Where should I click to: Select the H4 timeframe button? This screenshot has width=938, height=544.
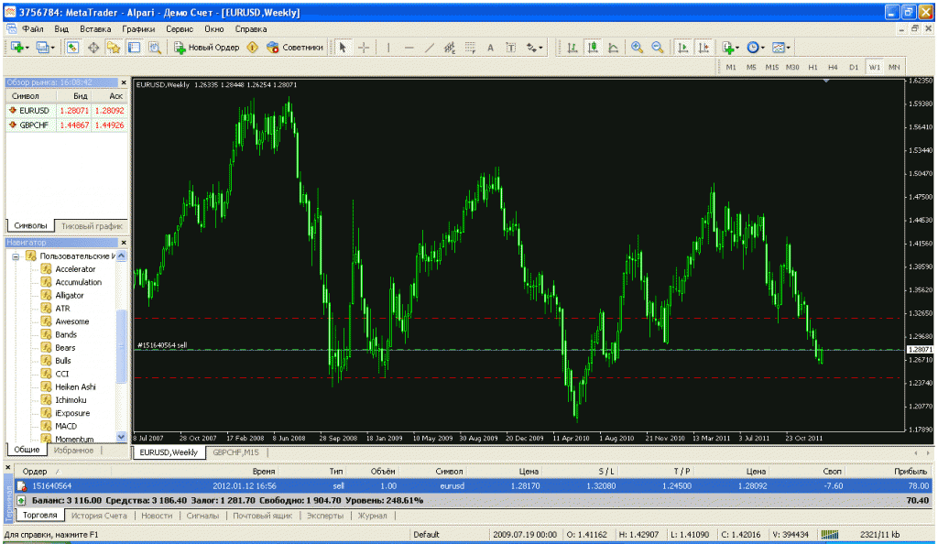833,67
